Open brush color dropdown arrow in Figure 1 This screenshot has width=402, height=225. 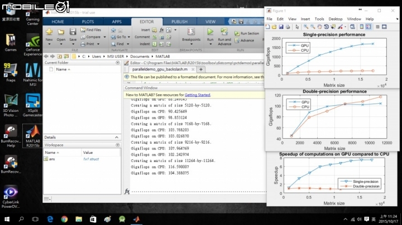point(345,27)
